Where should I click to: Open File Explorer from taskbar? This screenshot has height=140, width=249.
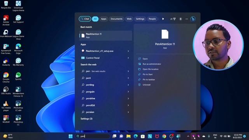[x=128, y=136]
